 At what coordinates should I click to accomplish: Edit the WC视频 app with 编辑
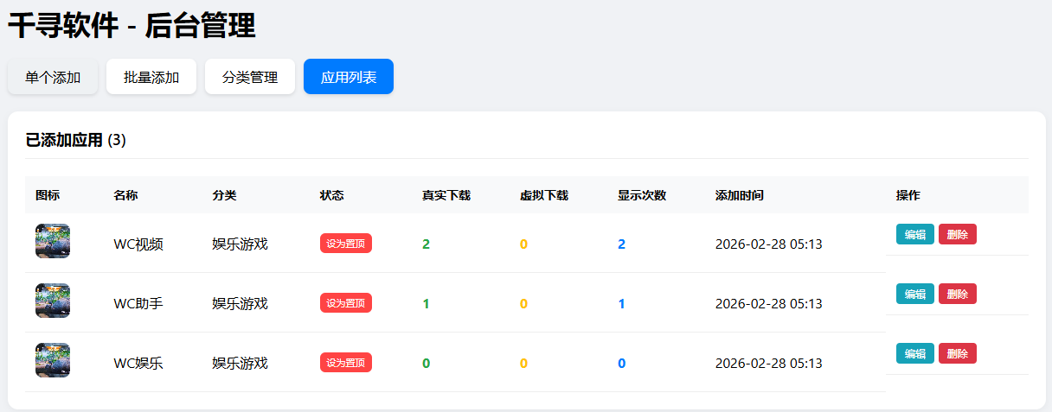click(915, 234)
